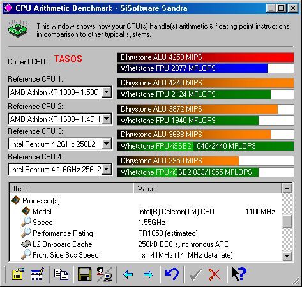Click the Value column header
The width and height of the screenshot is (302, 287).
point(208,188)
